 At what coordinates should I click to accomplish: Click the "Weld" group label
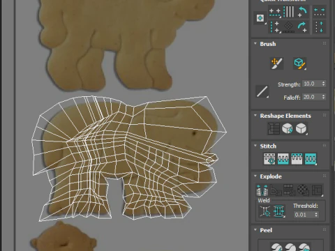click(264, 200)
